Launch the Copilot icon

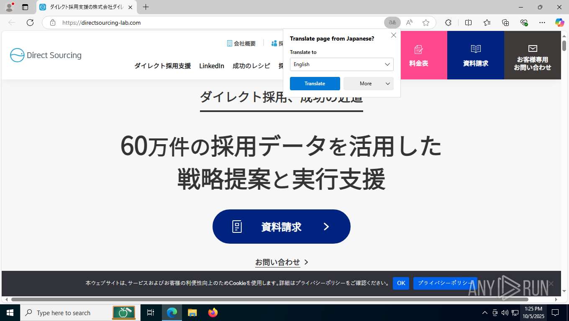click(560, 23)
